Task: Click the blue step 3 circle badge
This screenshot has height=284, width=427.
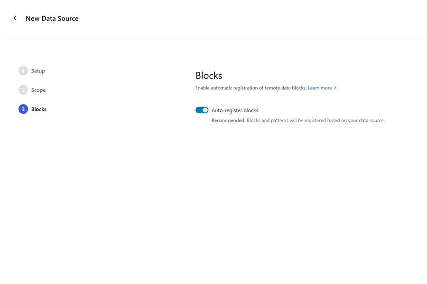Action: click(x=22, y=109)
